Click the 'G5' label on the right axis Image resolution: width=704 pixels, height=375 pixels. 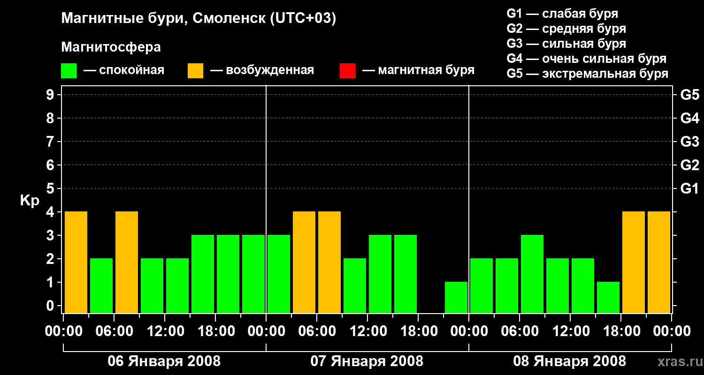tap(690, 95)
